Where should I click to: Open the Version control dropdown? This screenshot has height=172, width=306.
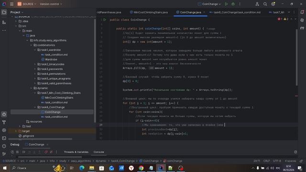(51, 4)
